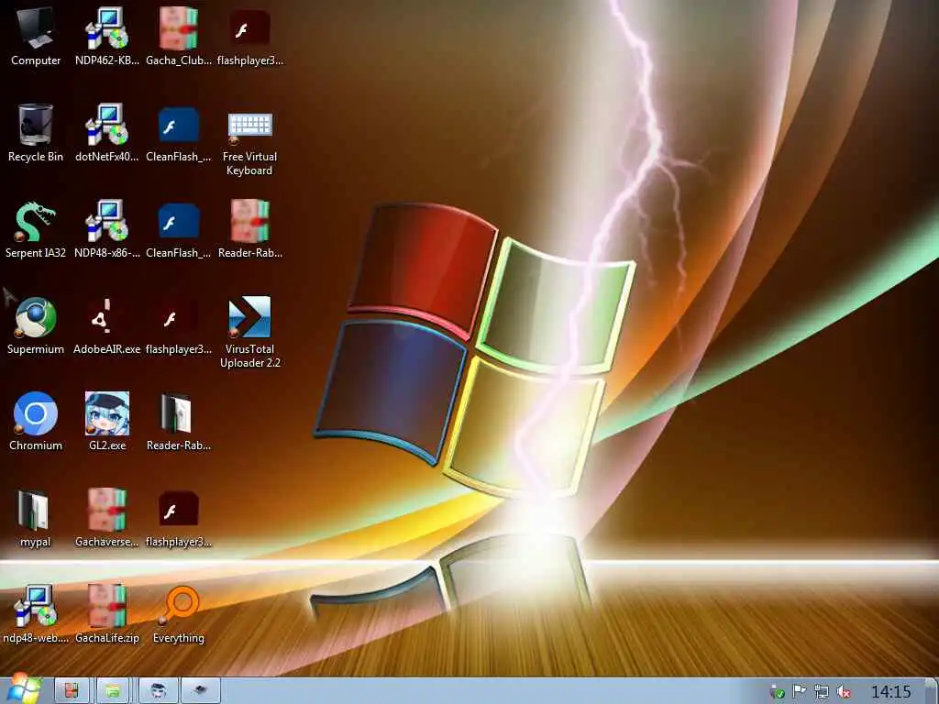Image resolution: width=939 pixels, height=704 pixels.
Task: Click the Show desktop button
Action: pos(933,691)
